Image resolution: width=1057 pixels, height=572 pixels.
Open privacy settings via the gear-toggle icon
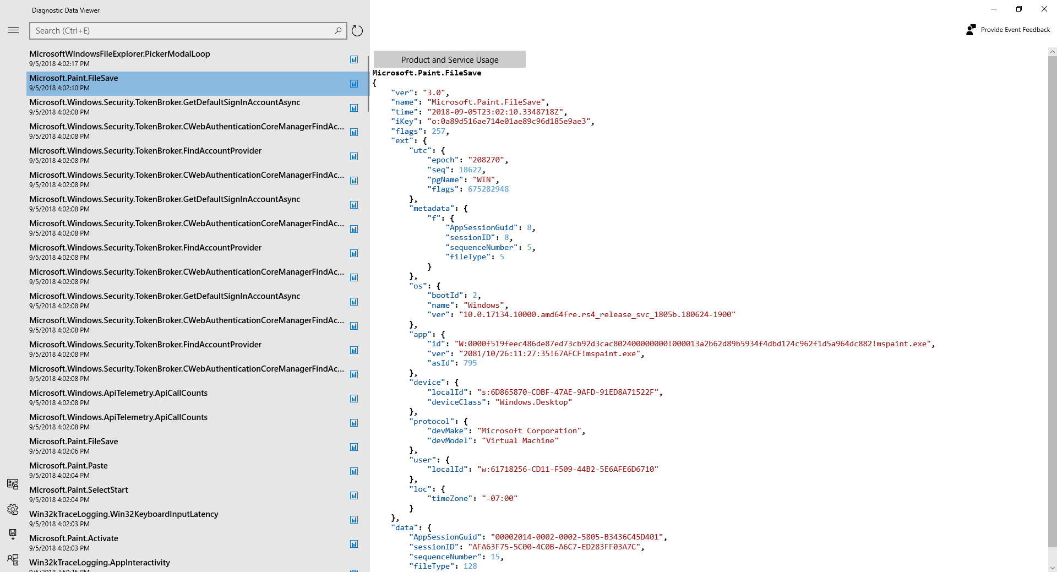point(13,509)
